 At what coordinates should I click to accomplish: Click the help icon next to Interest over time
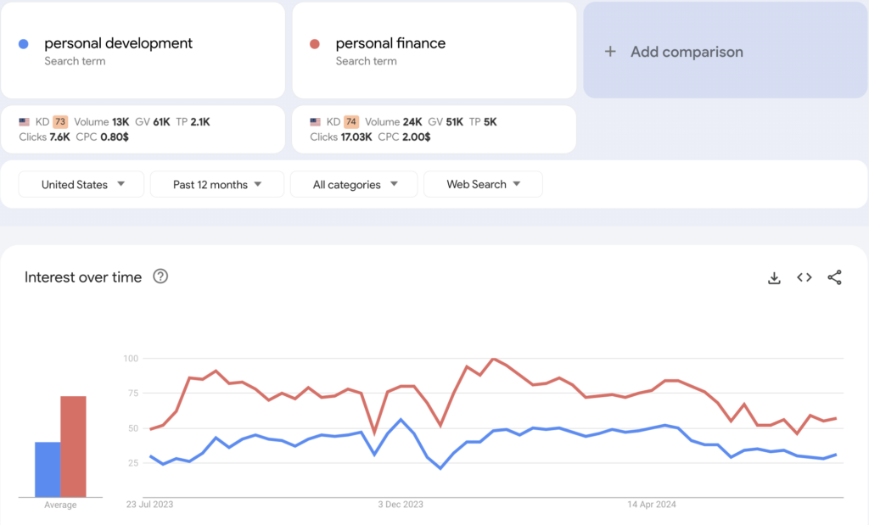click(x=160, y=276)
